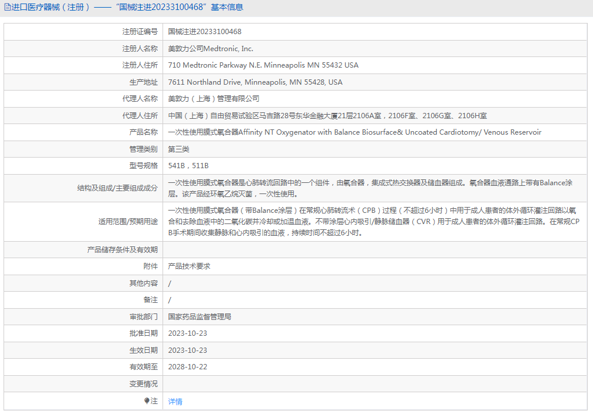Click the 中国（上海）自由贸易试验区 address value
This screenshot has height=414, width=593.
(327, 116)
